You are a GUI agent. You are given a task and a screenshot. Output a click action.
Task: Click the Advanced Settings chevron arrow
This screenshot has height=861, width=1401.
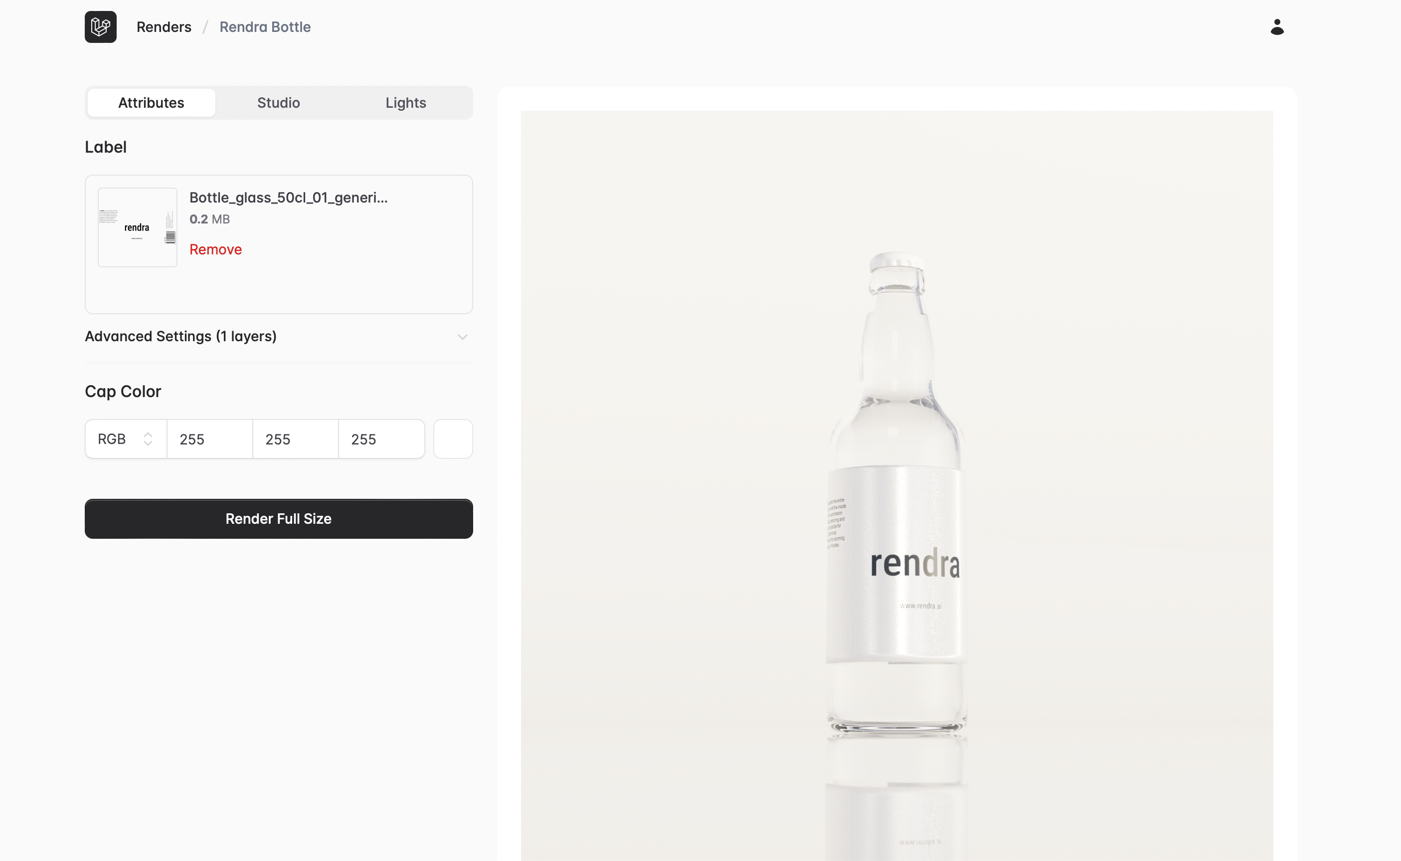462,337
